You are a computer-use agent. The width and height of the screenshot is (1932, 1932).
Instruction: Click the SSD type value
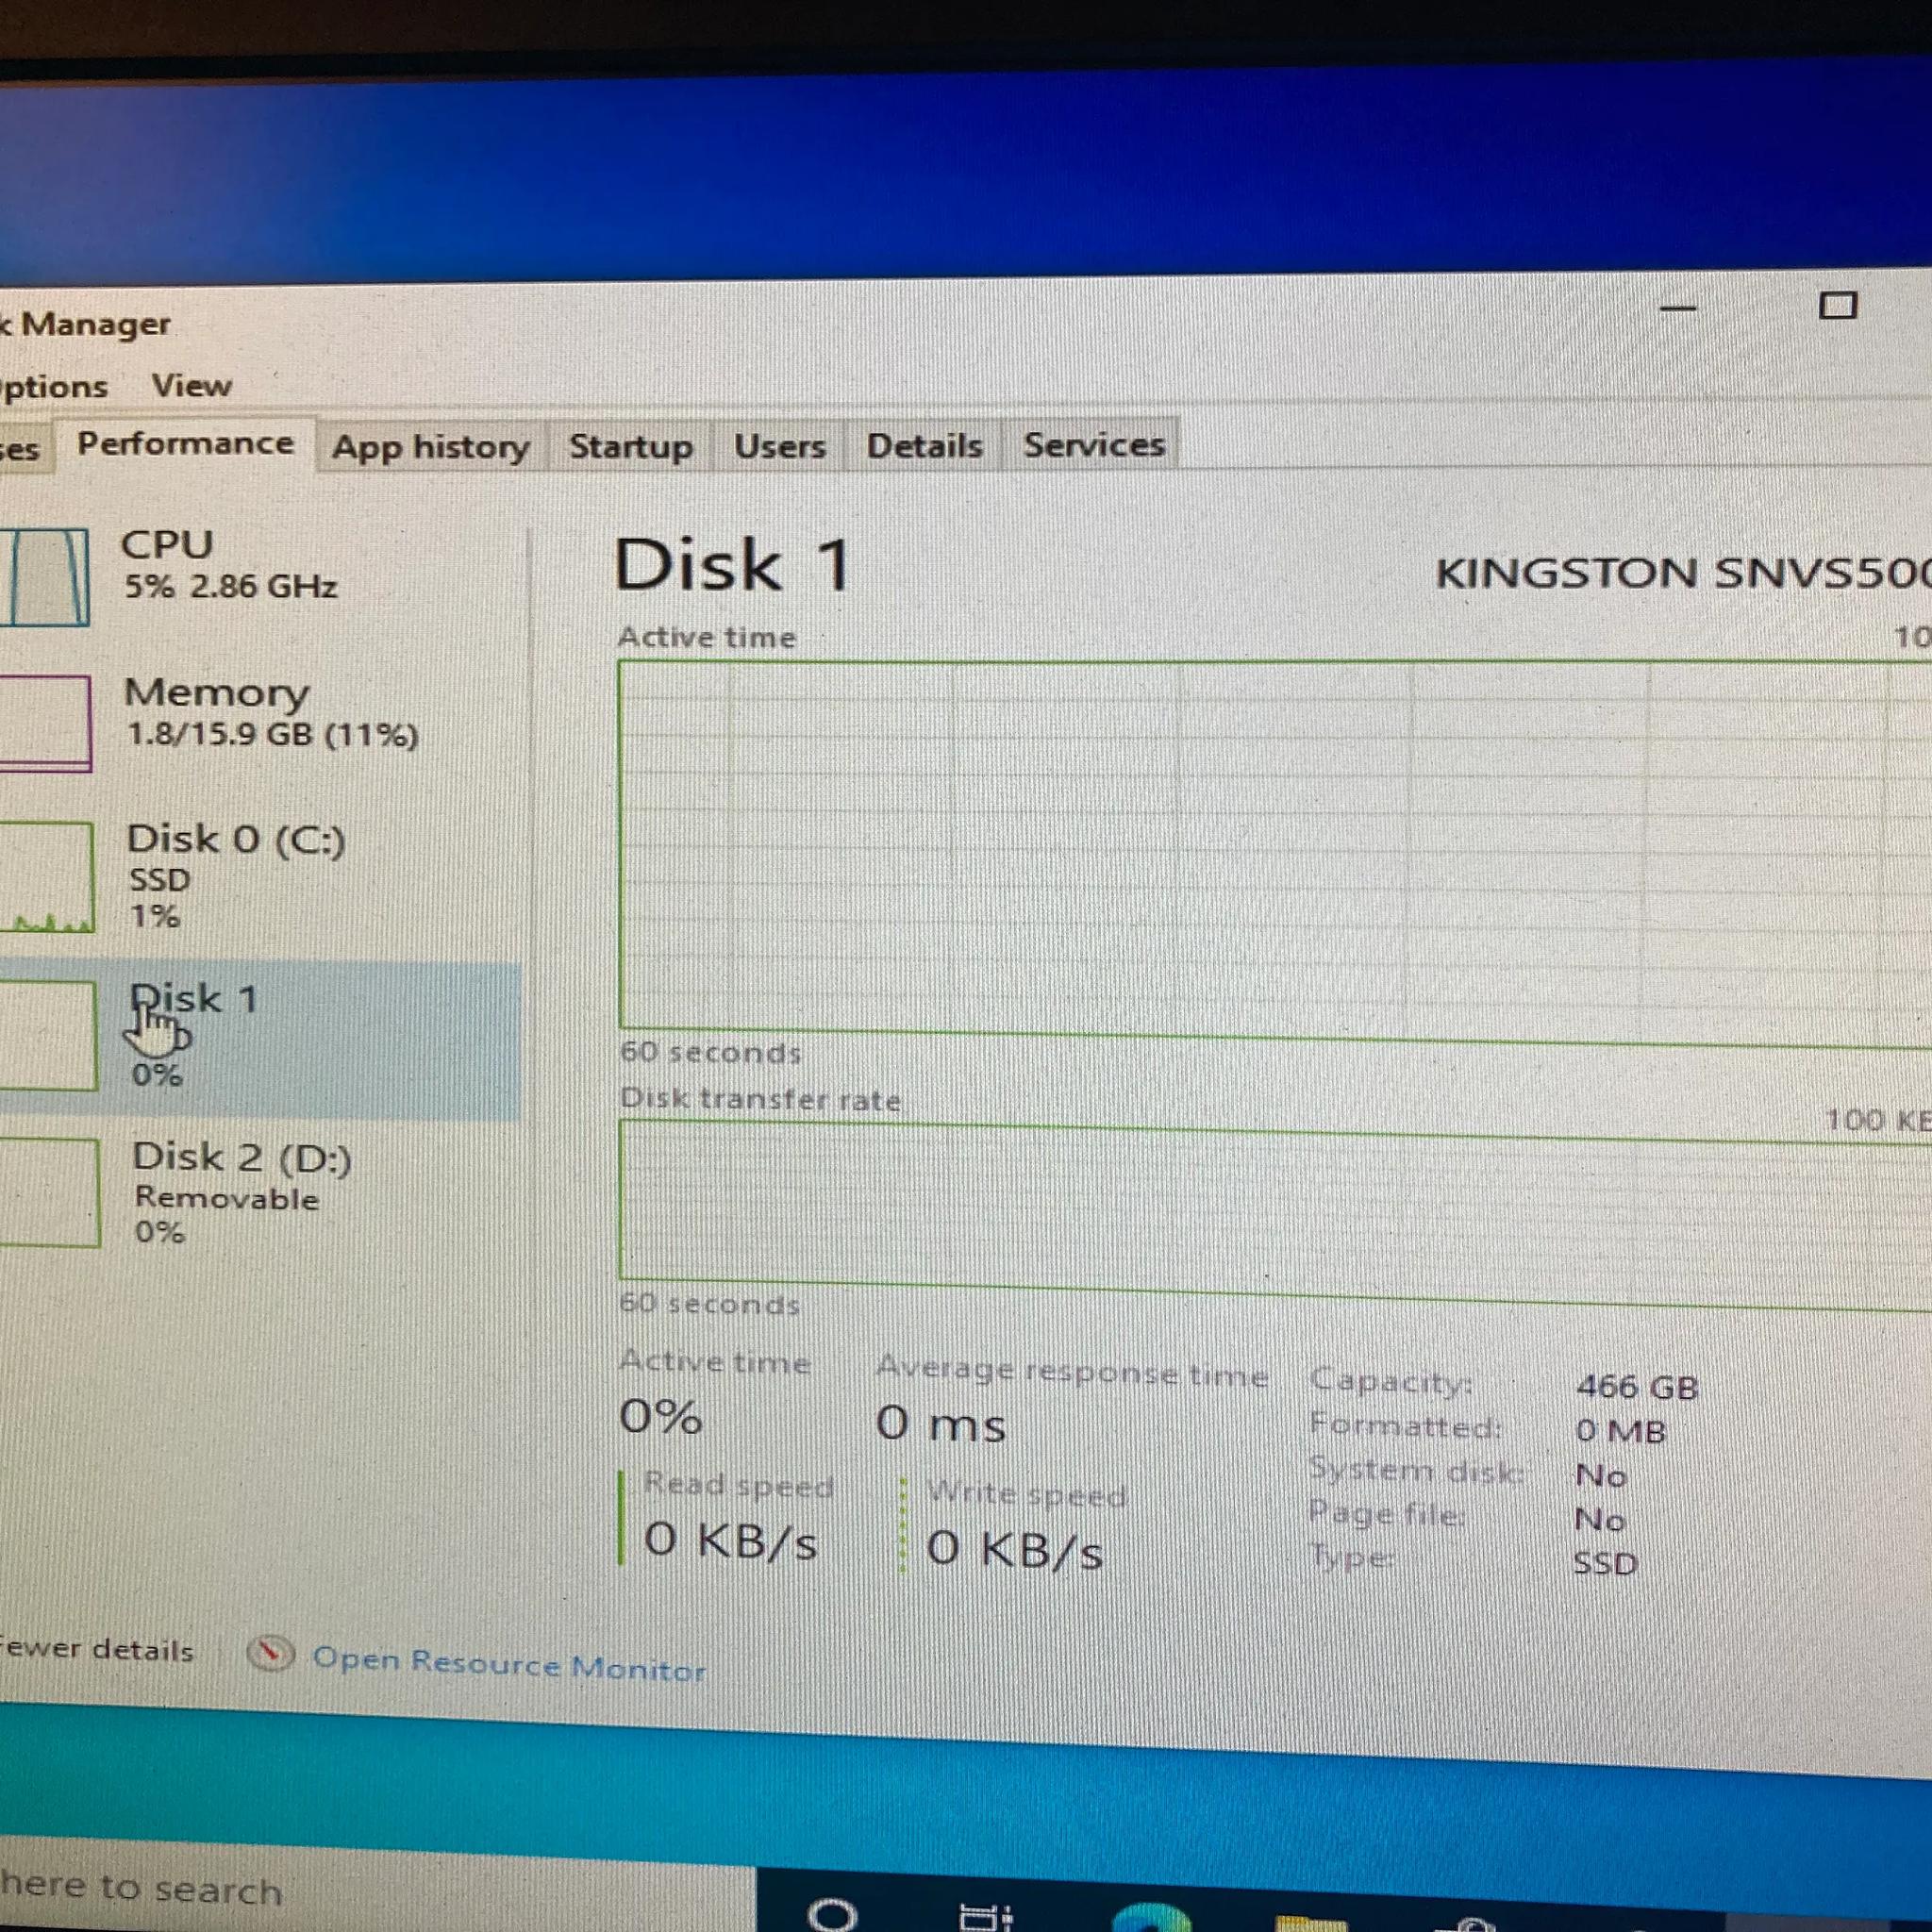tap(1605, 1564)
